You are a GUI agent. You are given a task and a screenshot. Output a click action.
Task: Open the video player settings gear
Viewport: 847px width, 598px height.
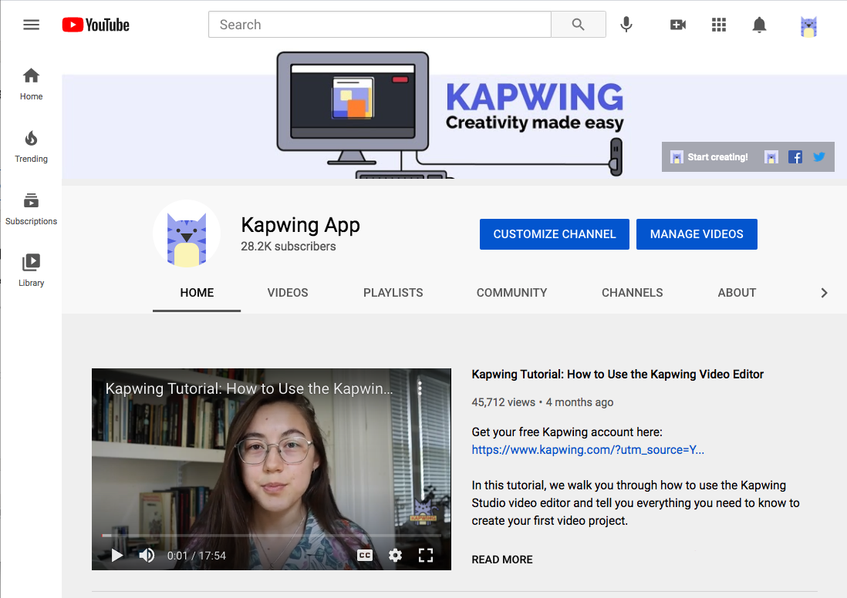[x=395, y=555]
